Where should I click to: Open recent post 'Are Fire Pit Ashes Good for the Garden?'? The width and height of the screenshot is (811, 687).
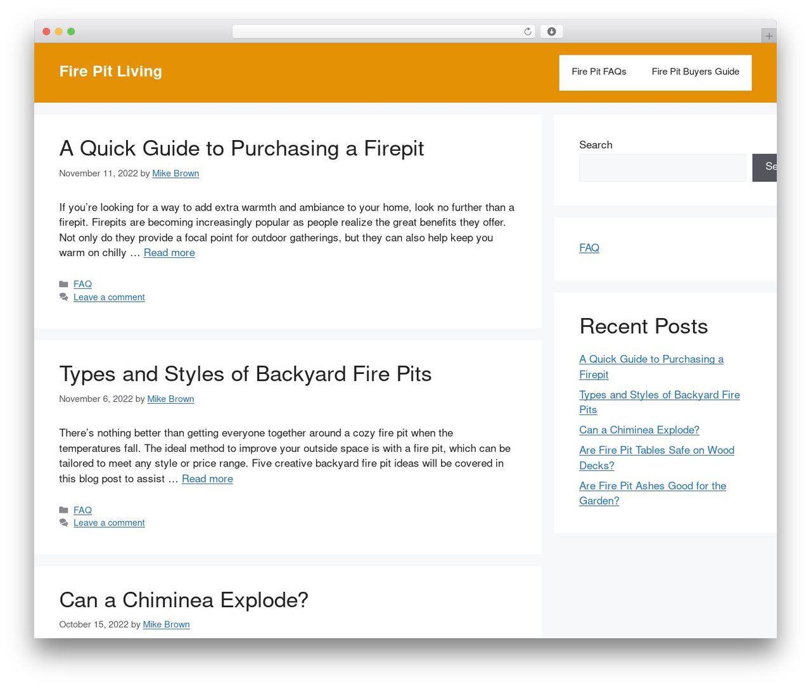653,494
